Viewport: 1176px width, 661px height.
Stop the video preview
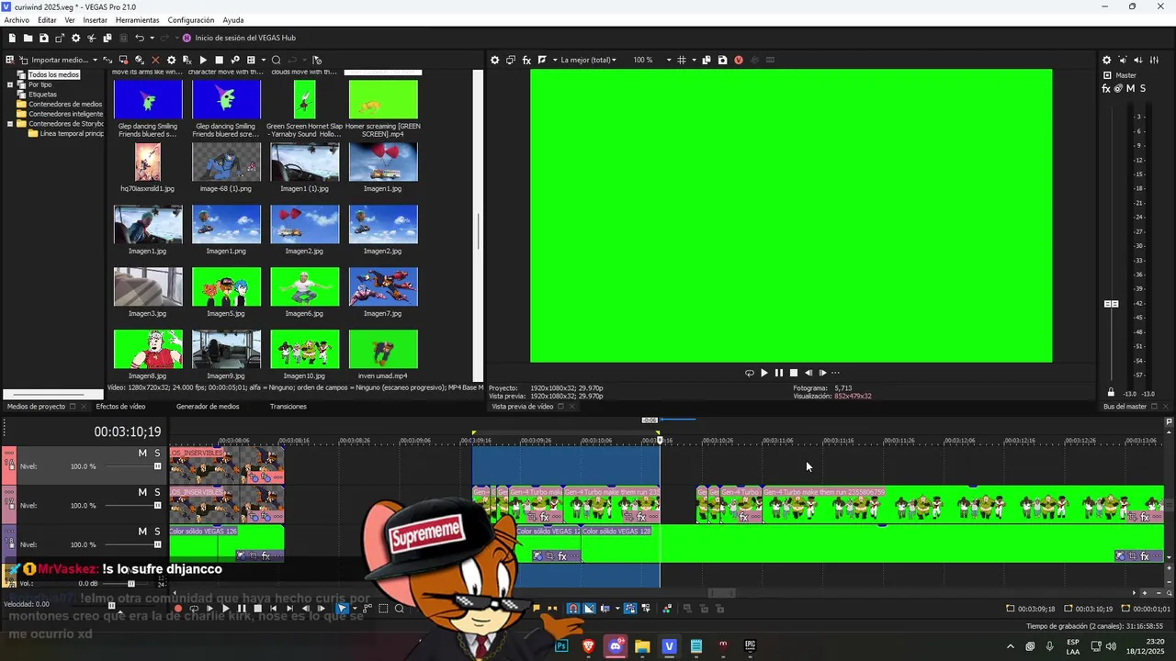794,373
